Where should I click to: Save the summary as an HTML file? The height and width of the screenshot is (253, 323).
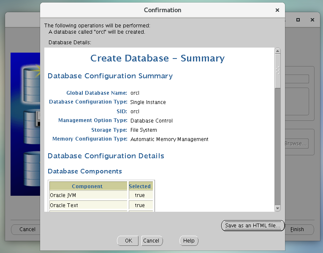[253, 226]
